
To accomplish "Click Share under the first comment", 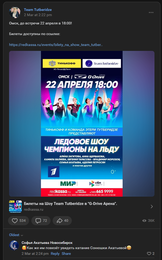I will (66, 254).
